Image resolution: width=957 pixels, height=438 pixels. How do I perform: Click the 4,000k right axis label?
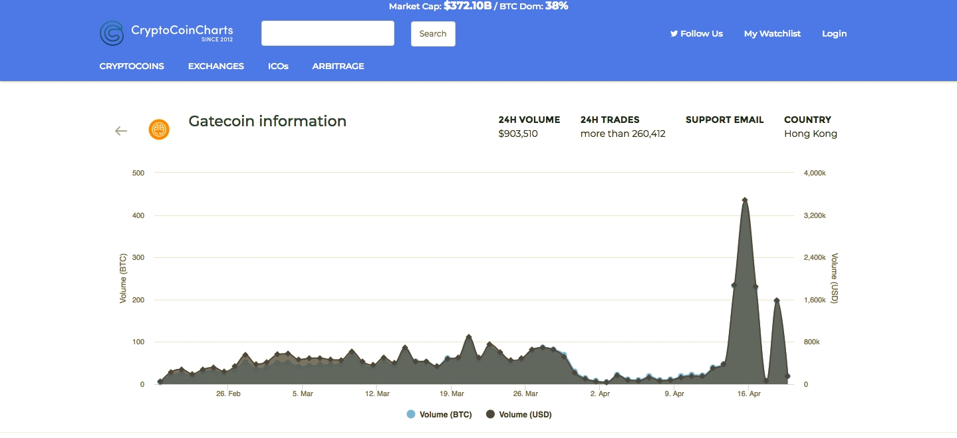tap(815, 173)
